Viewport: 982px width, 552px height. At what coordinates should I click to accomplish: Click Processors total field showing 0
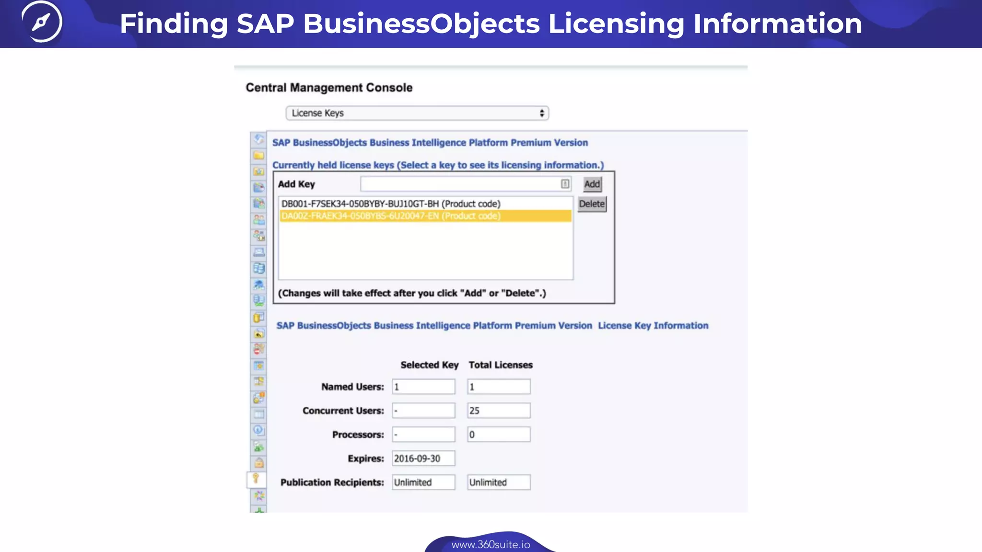click(x=499, y=435)
